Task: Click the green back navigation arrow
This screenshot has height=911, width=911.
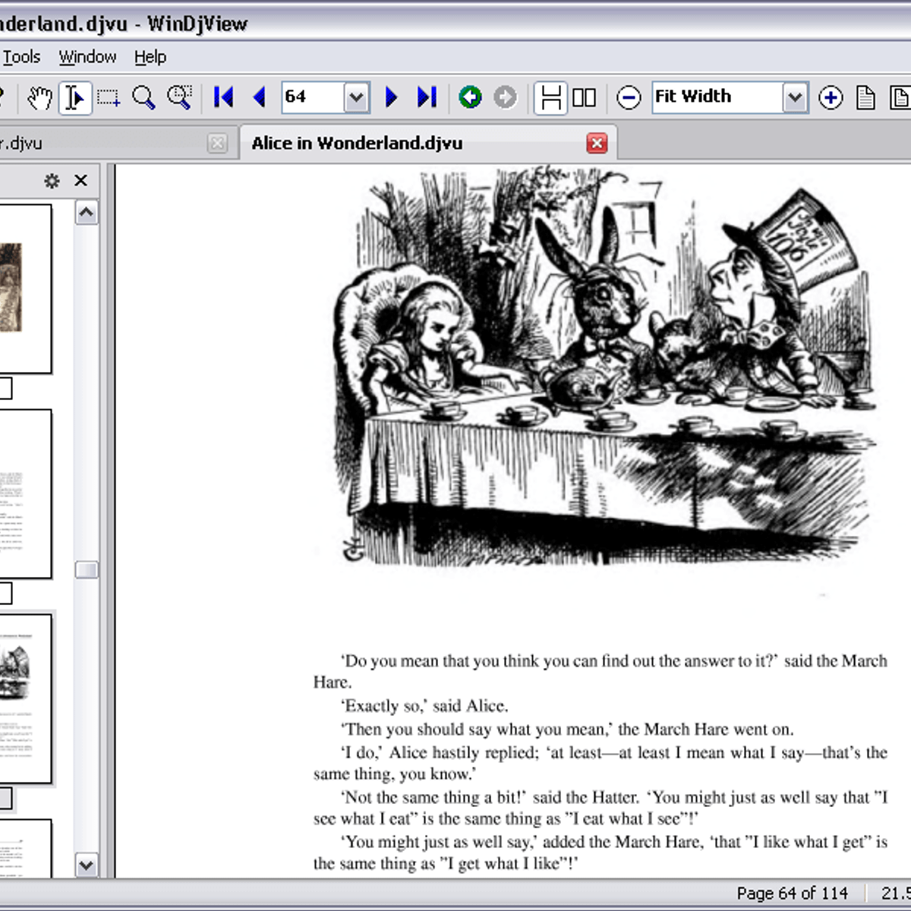Action: (470, 97)
